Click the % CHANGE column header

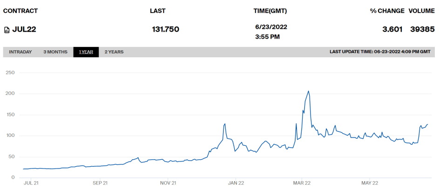387,11
